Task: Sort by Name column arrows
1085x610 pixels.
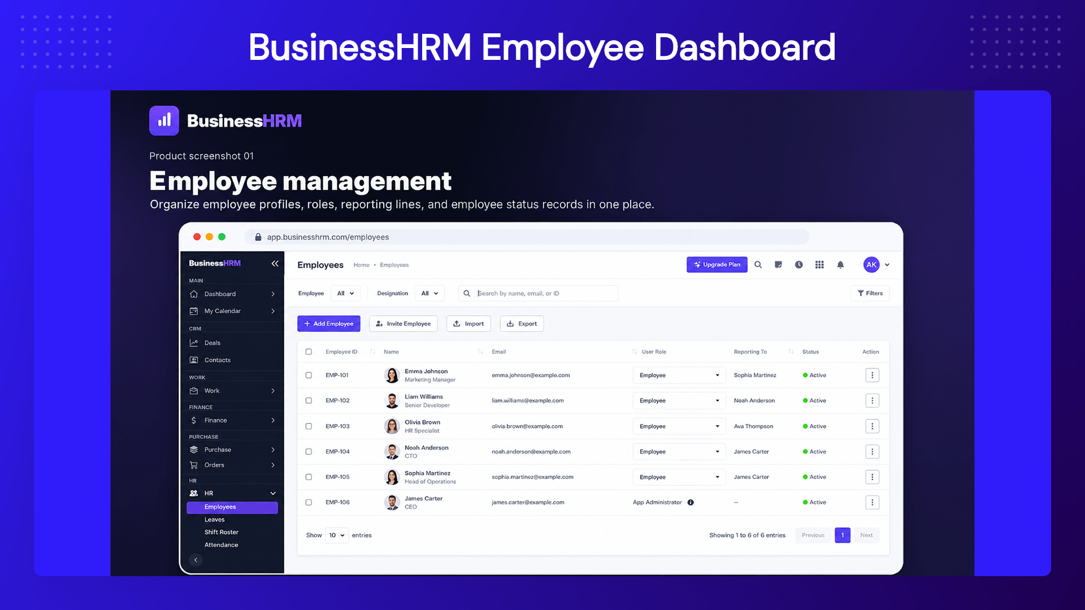Action: (480, 351)
